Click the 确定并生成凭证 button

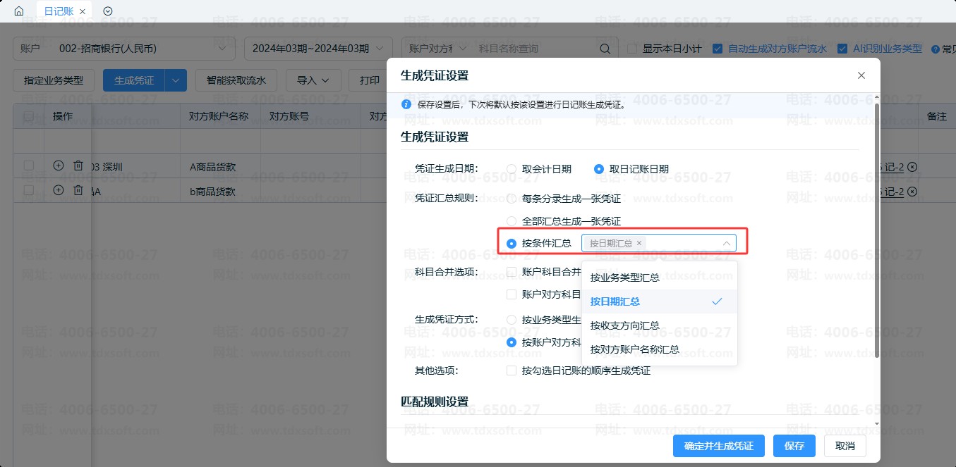719,446
